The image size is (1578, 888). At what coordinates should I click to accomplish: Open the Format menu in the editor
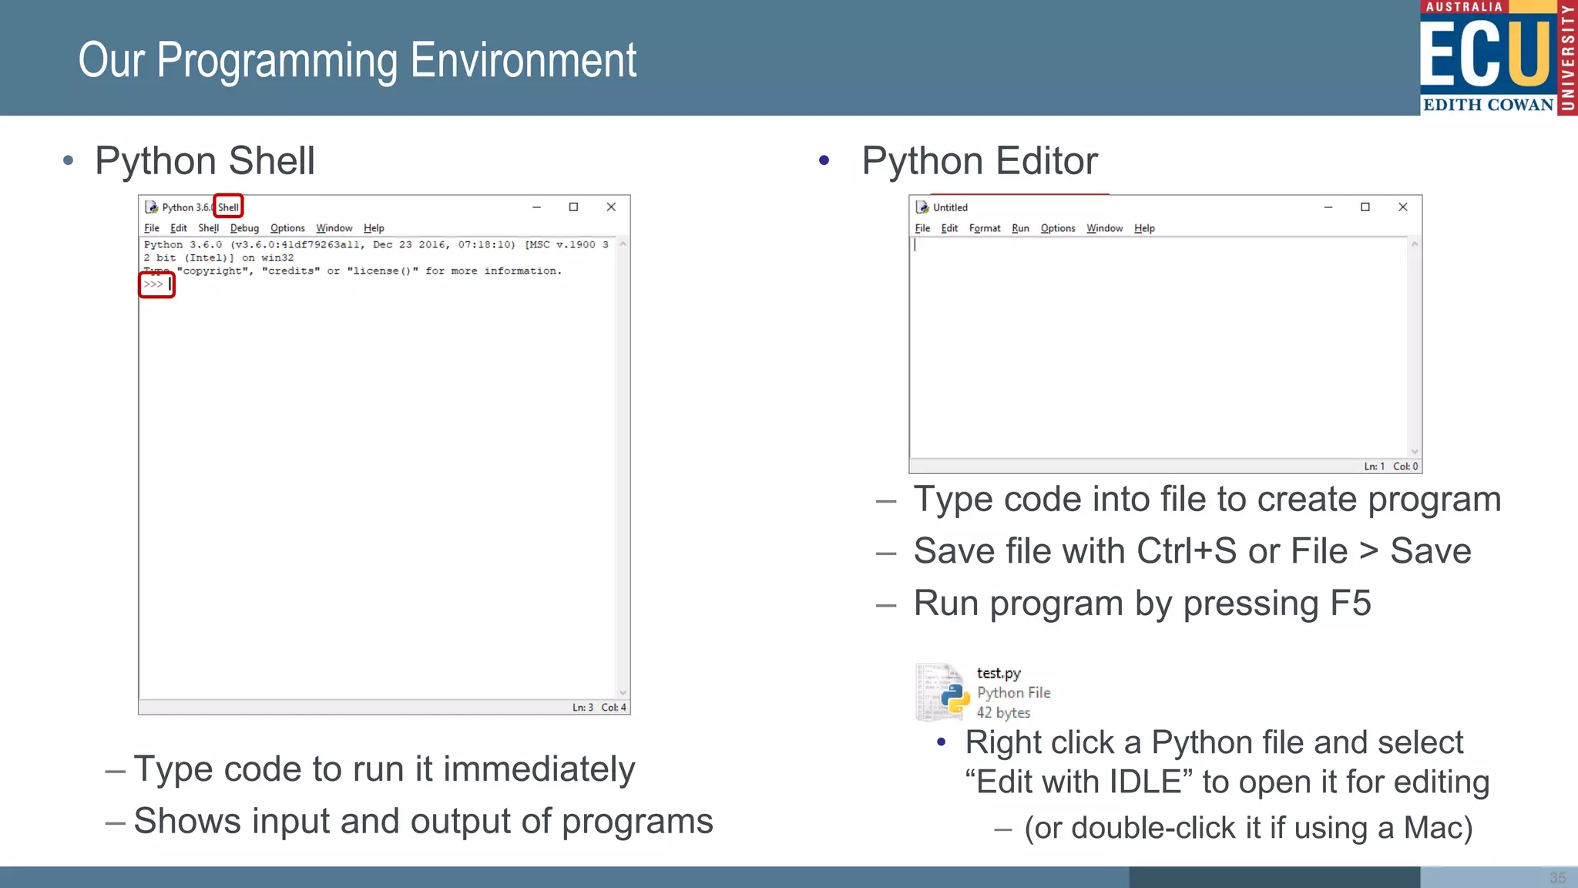point(984,228)
